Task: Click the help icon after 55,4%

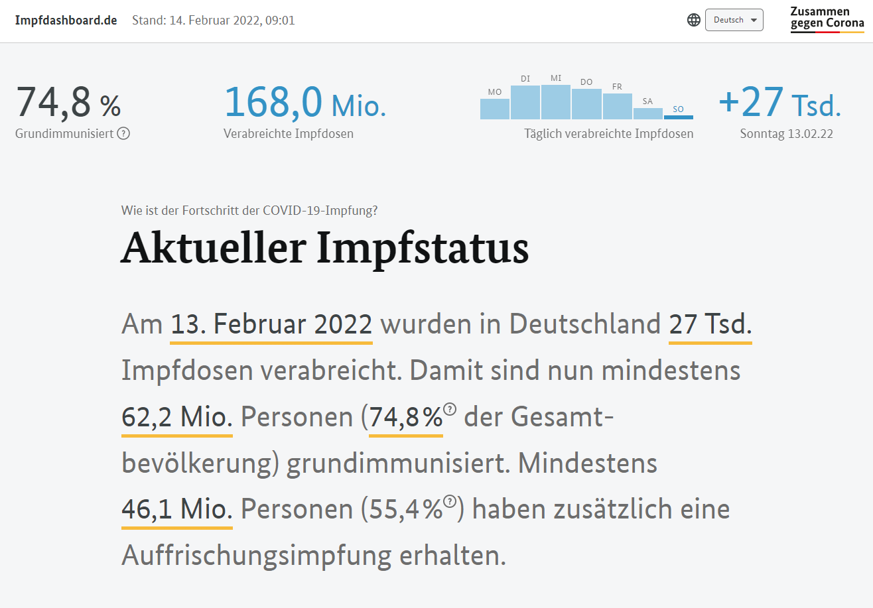Action: click(450, 501)
